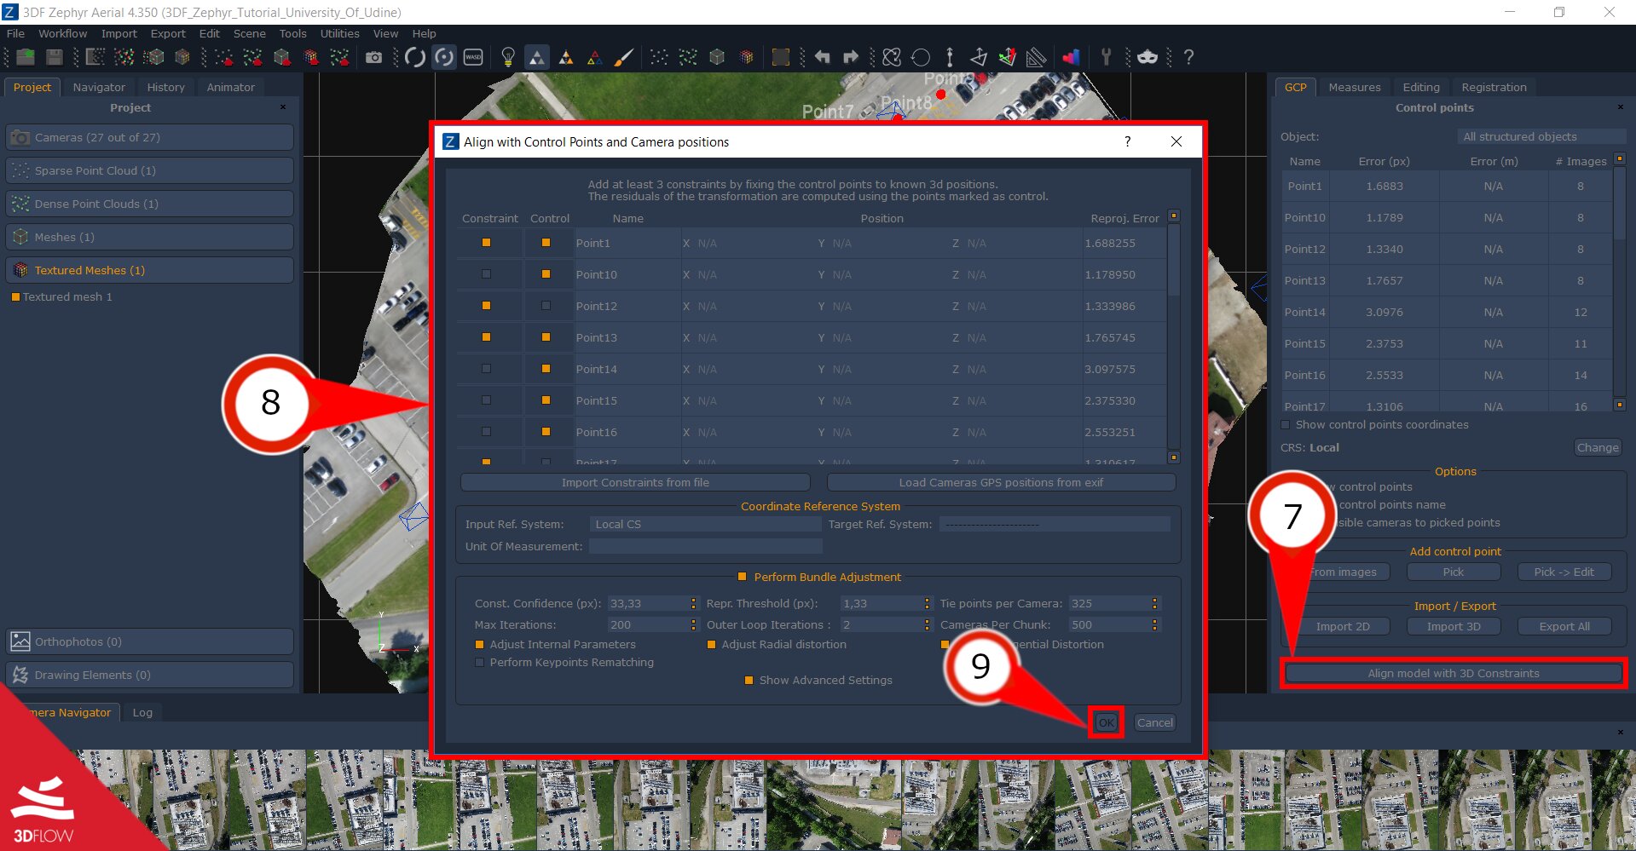The height and width of the screenshot is (851, 1636).
Task: Click the CRS Change button
Action: point(1598,447)
